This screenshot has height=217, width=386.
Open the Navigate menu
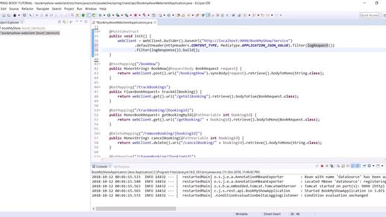point(43,8)
